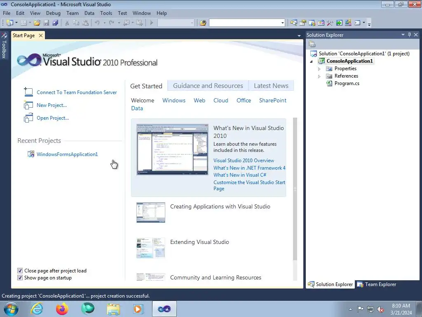Image resolution: width=422 pixels, height=317 pixels.
Task: Open the Command Window toolbar icon
Action: pyautogui.click(x=357, y=23)
